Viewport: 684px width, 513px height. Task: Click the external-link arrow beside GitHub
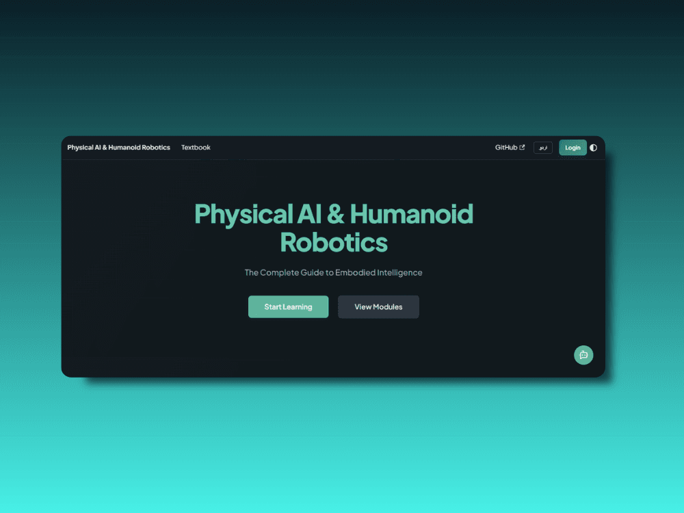(522, 148)
